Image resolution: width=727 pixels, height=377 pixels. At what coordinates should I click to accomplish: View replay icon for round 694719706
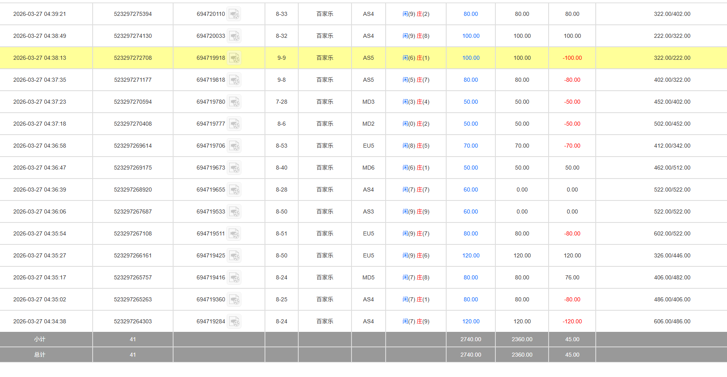tap(234, 146)
